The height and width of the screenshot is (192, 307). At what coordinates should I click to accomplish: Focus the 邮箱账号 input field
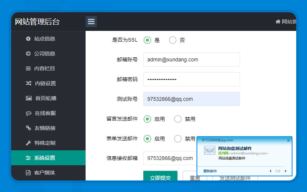pyautogui.click(x=192, y=60)
